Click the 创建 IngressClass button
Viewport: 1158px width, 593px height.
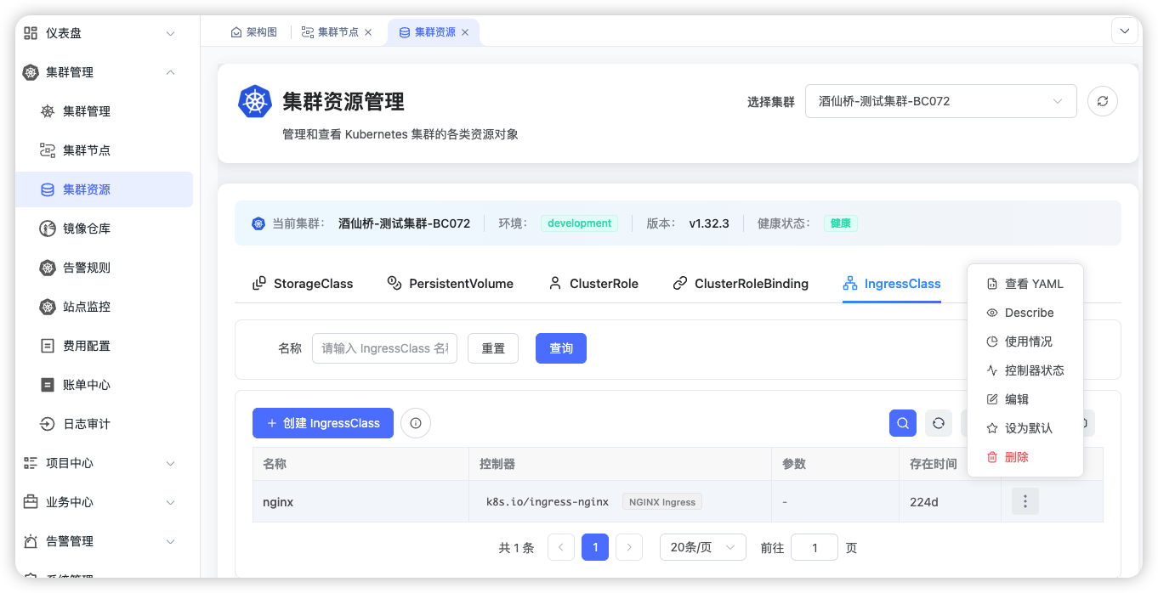click(323, 423)
